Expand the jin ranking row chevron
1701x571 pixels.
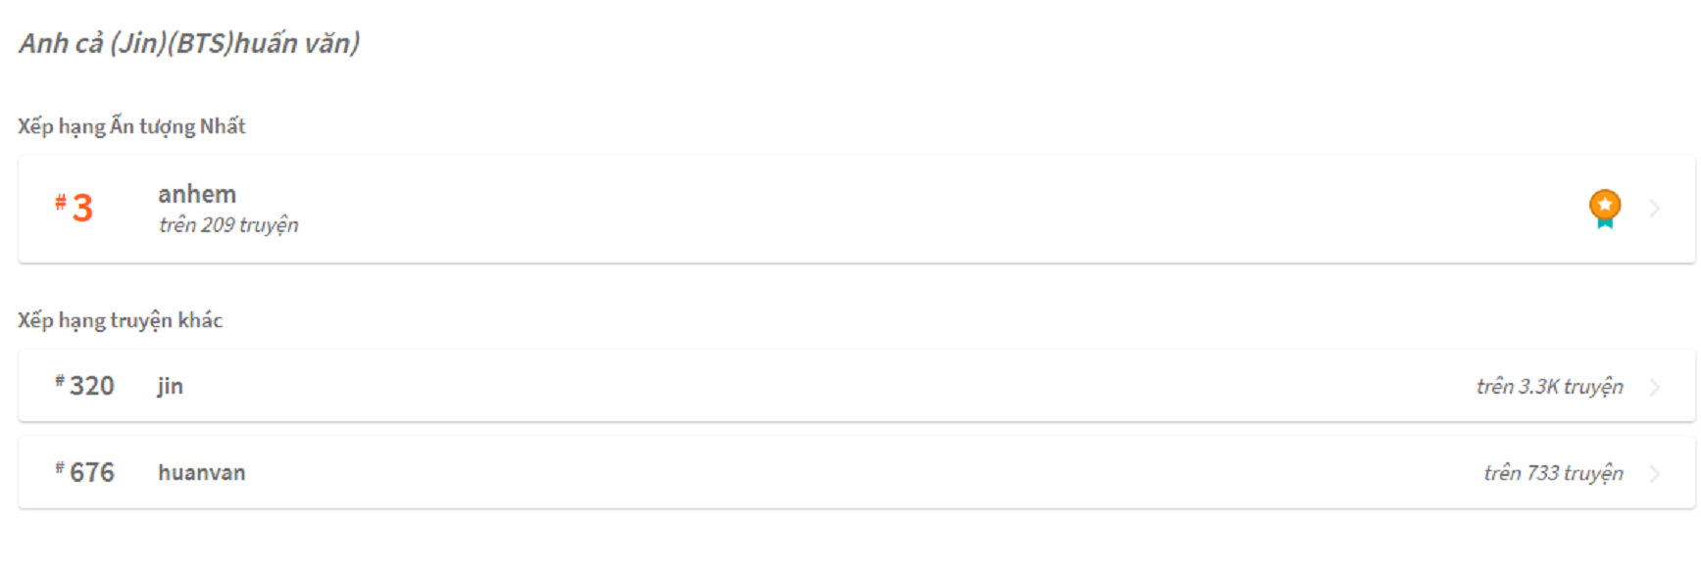point(1655,387)
